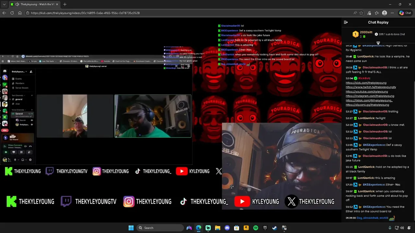Jump to 01:01:00 chat timestamp
Screen dimensions: 415x233
pos(350,218)
